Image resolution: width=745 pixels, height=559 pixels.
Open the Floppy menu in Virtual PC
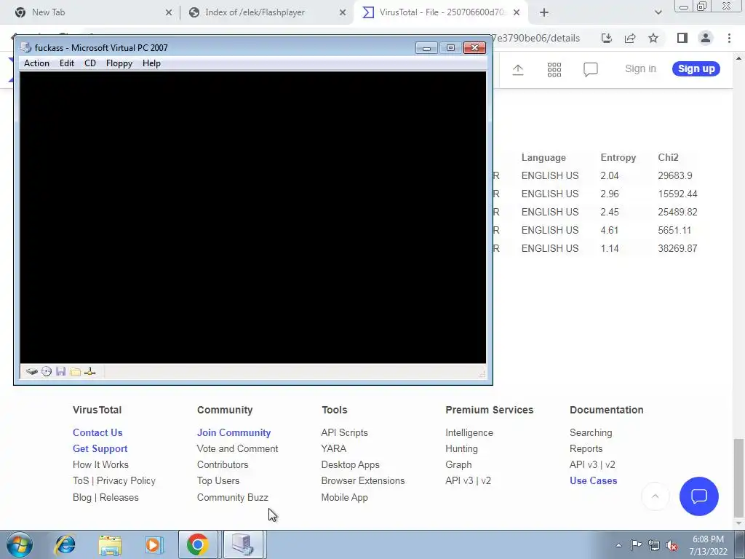pos(119,63)
